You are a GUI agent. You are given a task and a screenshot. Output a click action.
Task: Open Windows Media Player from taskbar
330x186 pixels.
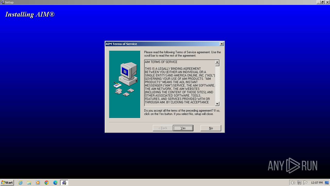click(38, 183)
